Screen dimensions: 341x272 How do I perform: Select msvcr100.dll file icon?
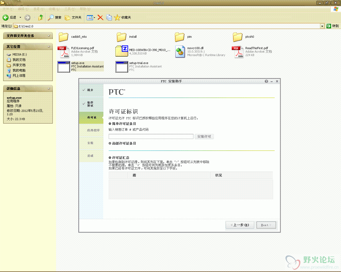[180, 52]
